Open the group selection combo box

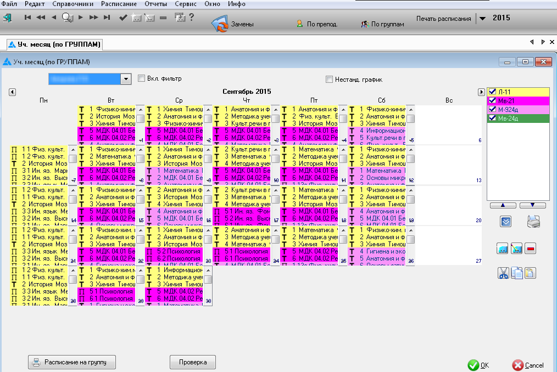click(x=126, y=79)
